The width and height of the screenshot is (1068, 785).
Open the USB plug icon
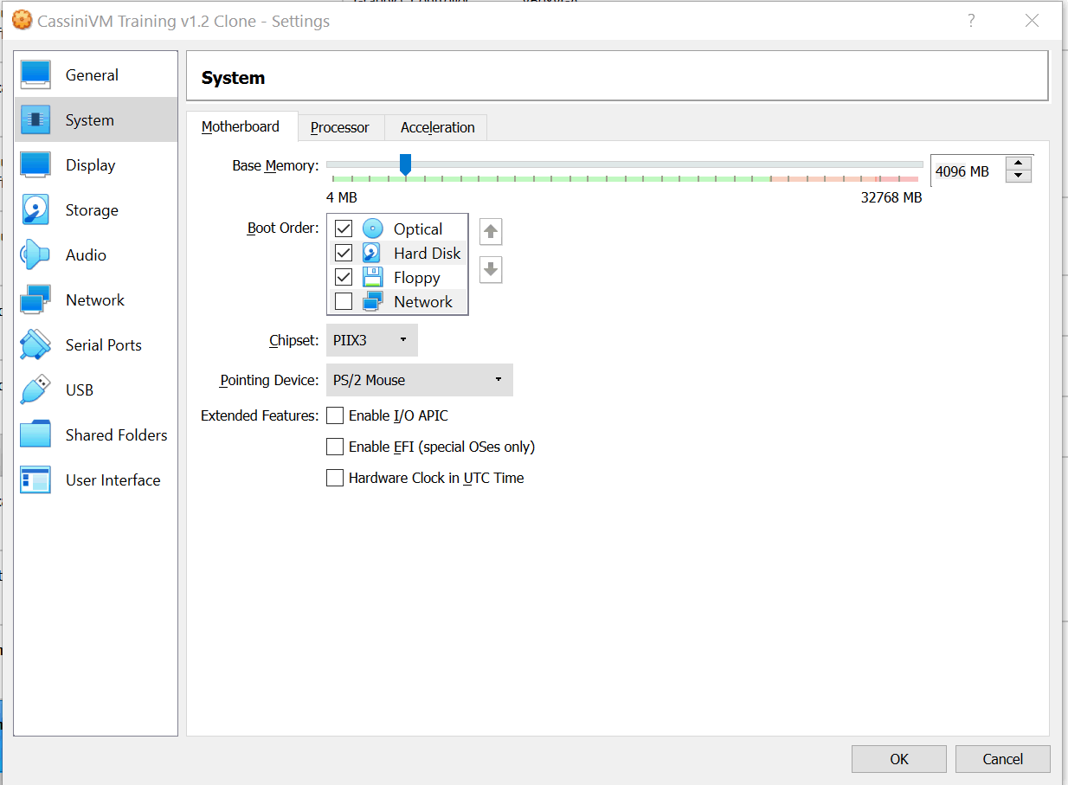(36, 390)
